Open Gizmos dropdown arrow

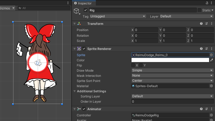[x=13, y=8]
